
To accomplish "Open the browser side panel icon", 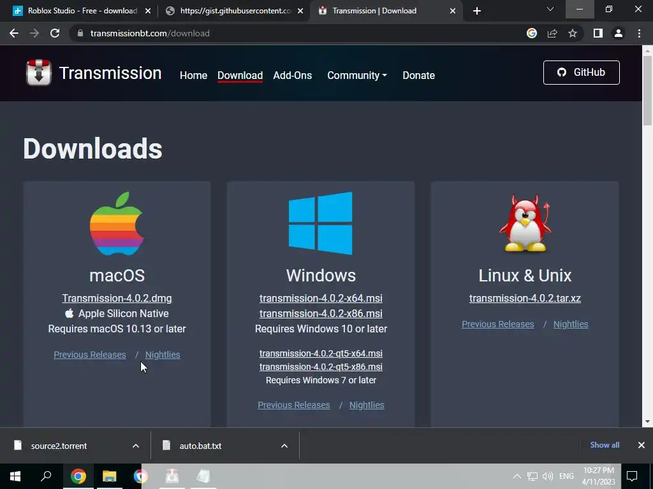I will pos(598,33).
